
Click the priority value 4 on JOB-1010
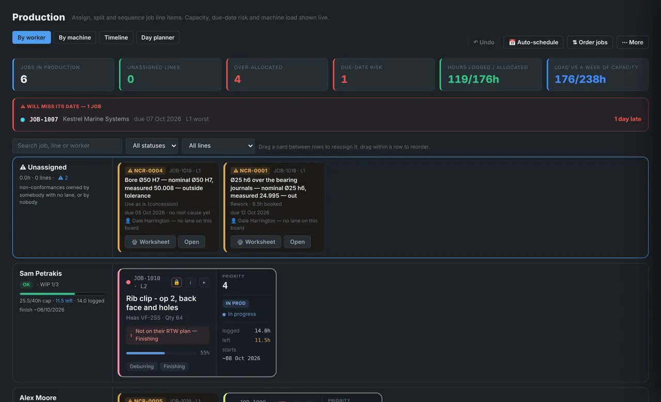pyautogui.click(x=225, y=286)
